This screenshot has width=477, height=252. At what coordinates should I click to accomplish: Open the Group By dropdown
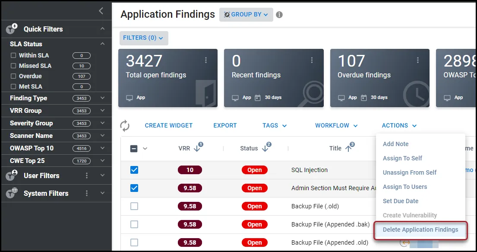tap(246, 15)
